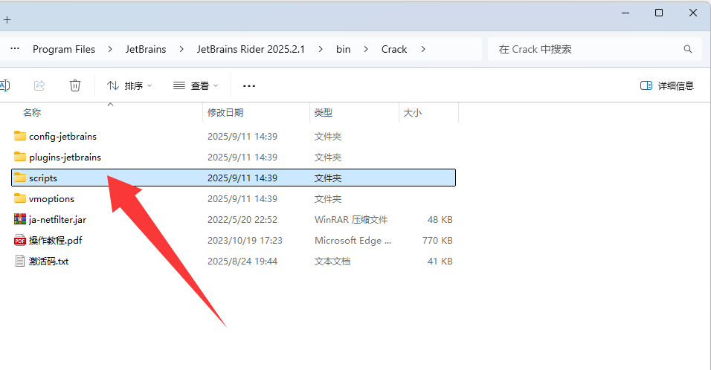
Task: Click the Microsoft Edge type cell
Action: pos(353,241)
